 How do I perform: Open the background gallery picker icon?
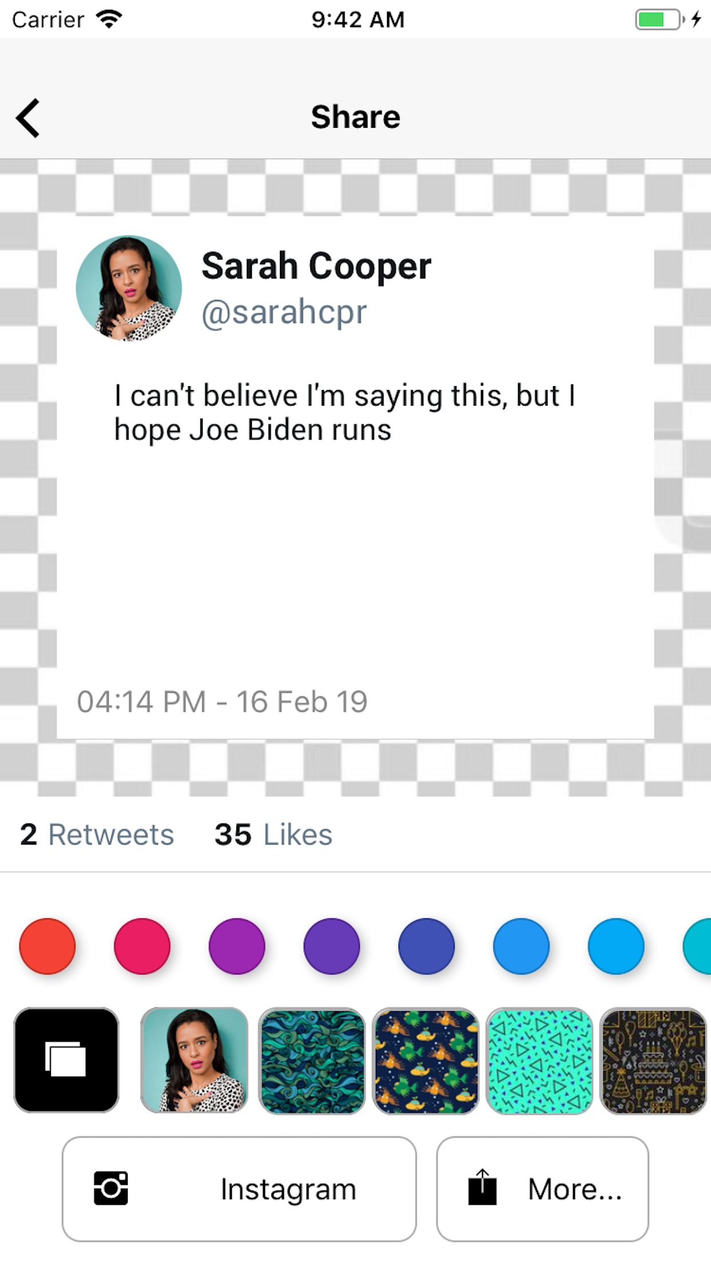coord(66,1060)
